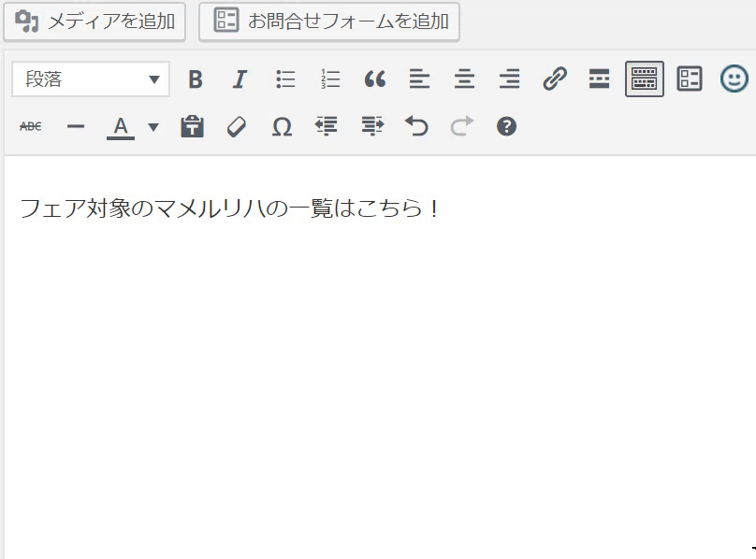Insert a numbered list
The height and width of the screenshot is (559, 756).
(329, 79)
